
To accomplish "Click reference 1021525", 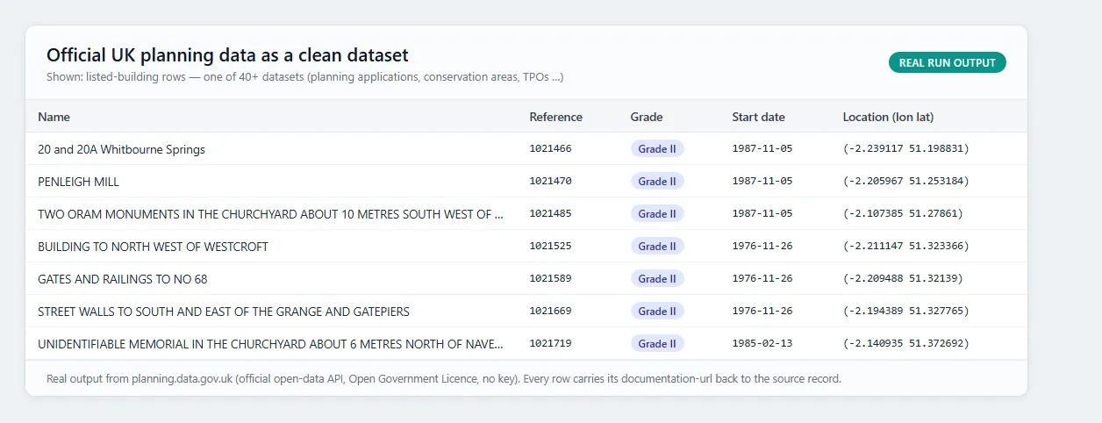I will click(550, 247).
